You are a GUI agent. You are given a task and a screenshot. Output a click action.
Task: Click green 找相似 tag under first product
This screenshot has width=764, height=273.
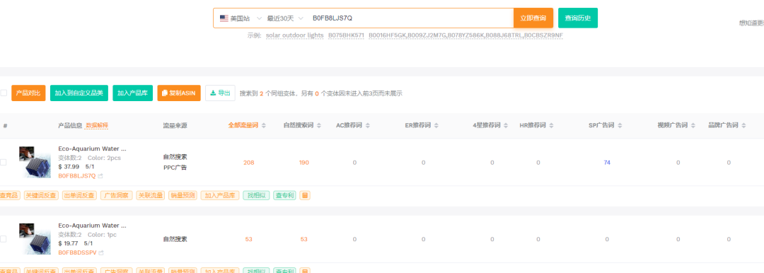pyautogui.click(x=256, y=195)
